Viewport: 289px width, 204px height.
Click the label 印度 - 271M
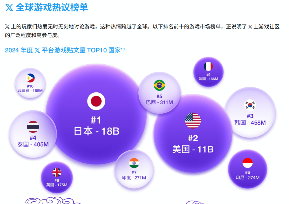pos(134,178)
